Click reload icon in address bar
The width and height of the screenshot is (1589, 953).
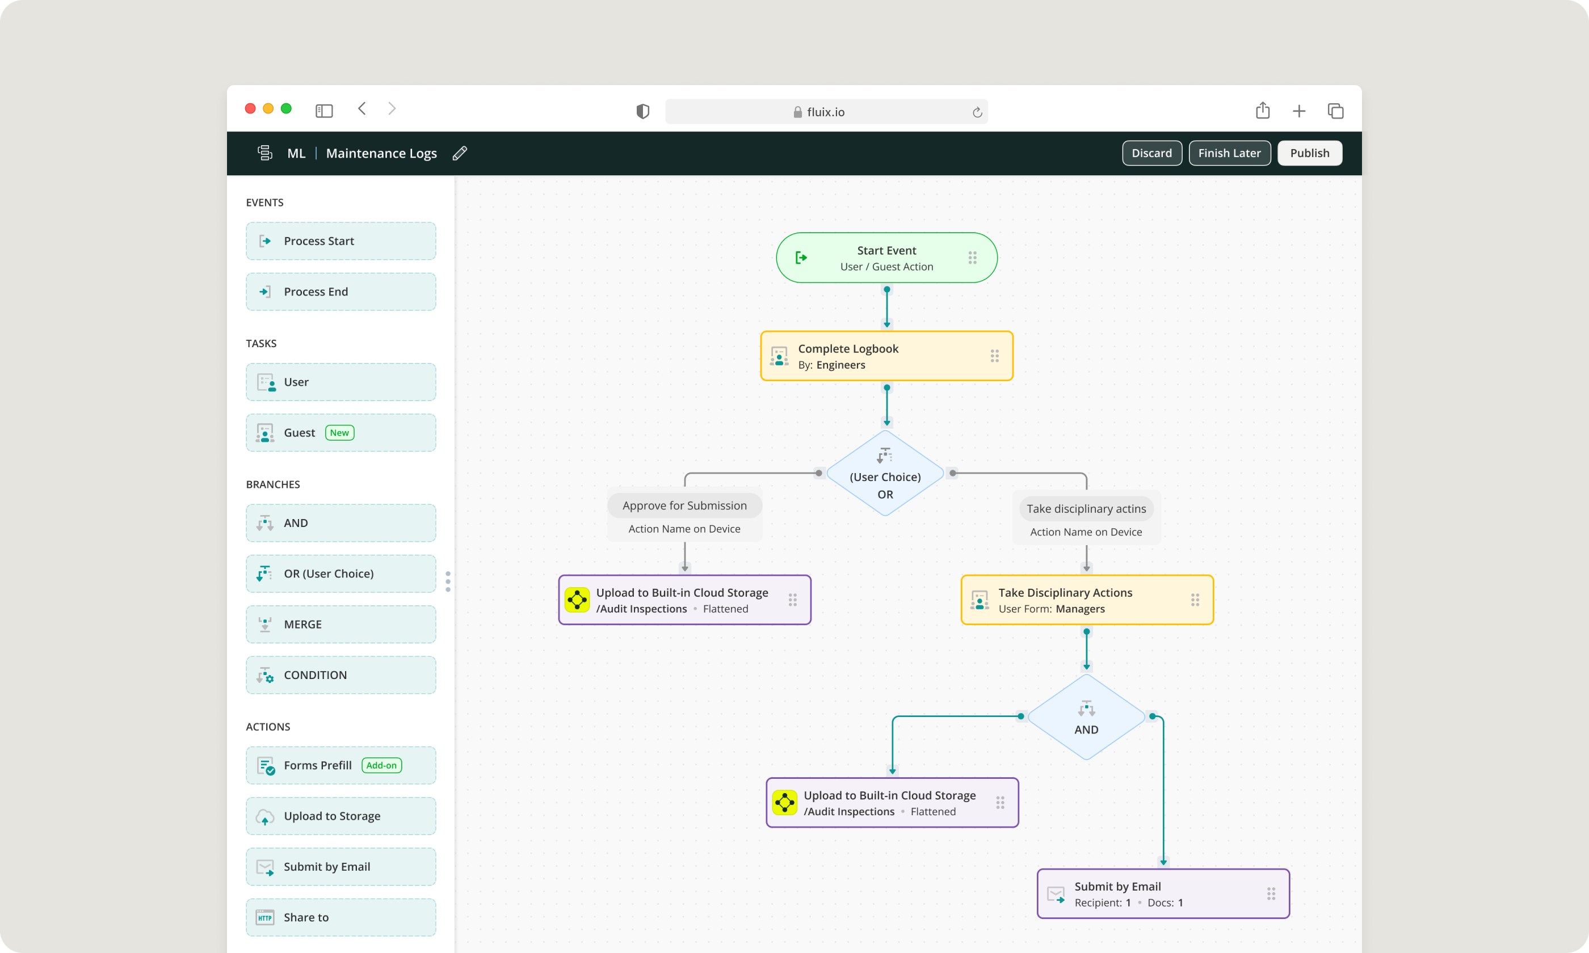(977, 112)
